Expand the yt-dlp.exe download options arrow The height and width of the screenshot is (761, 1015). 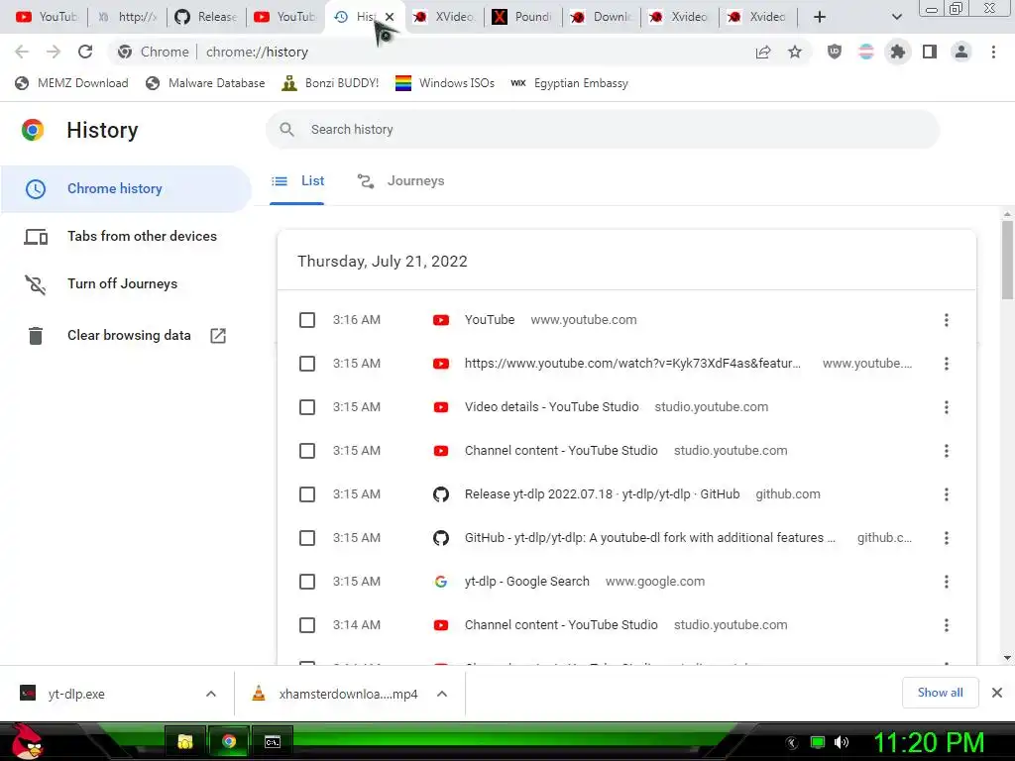pyautogui.click(x=211, y=694)
